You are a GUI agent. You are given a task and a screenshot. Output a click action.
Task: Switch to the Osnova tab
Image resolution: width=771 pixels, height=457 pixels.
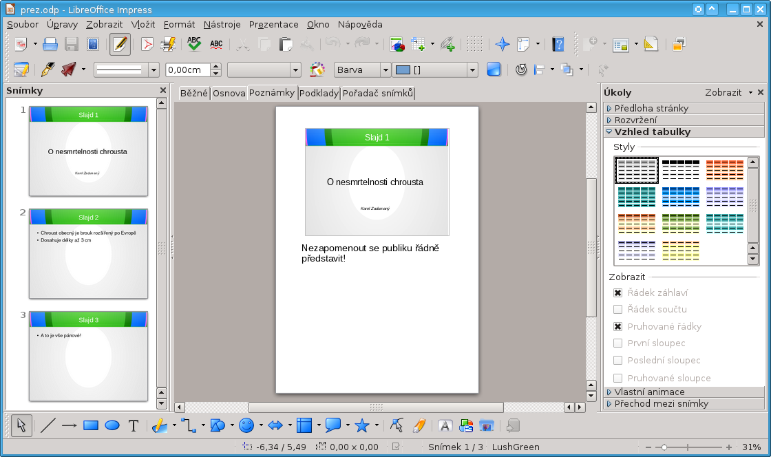click(229, 93)
